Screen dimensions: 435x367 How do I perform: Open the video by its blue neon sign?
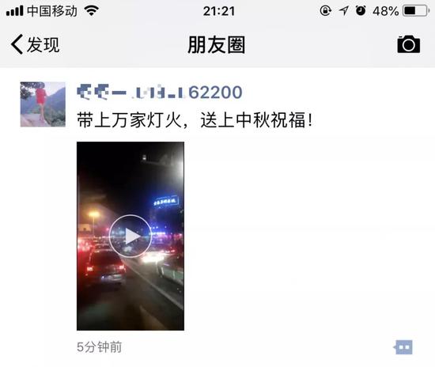pyautogui.click(x=165, y=201)
